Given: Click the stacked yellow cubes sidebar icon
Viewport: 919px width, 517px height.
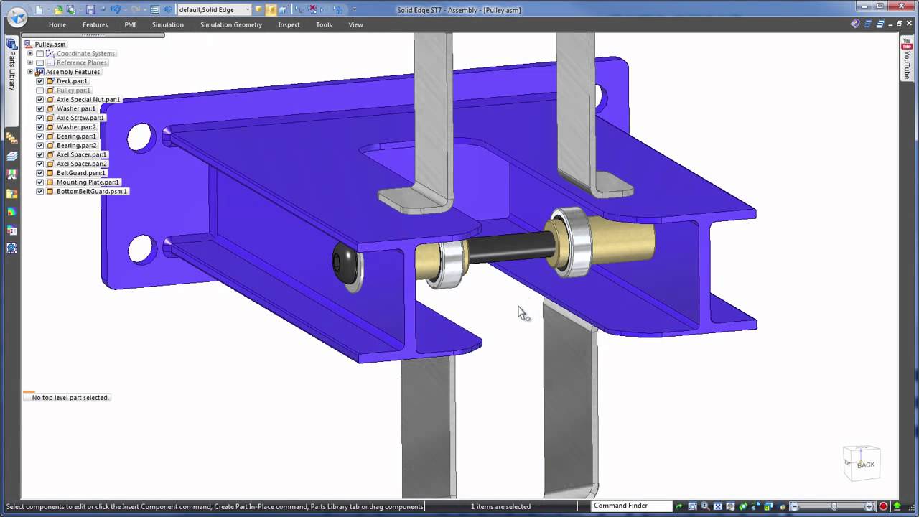Looking at the screenshot, I should (11, 139).
